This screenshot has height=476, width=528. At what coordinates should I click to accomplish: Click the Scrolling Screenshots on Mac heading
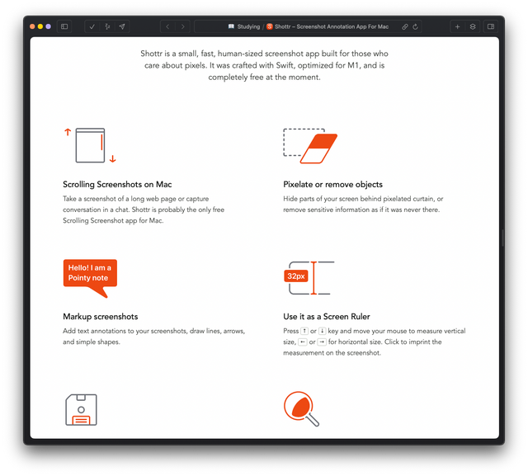click(x=117, y=185)
